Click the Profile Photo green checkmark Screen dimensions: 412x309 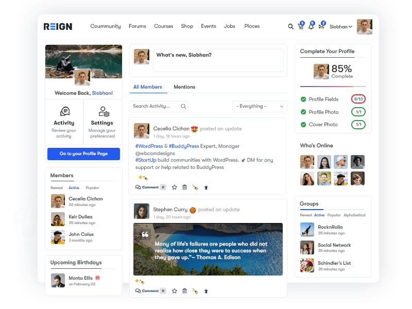pyautogui.click(x=303, y=112)
